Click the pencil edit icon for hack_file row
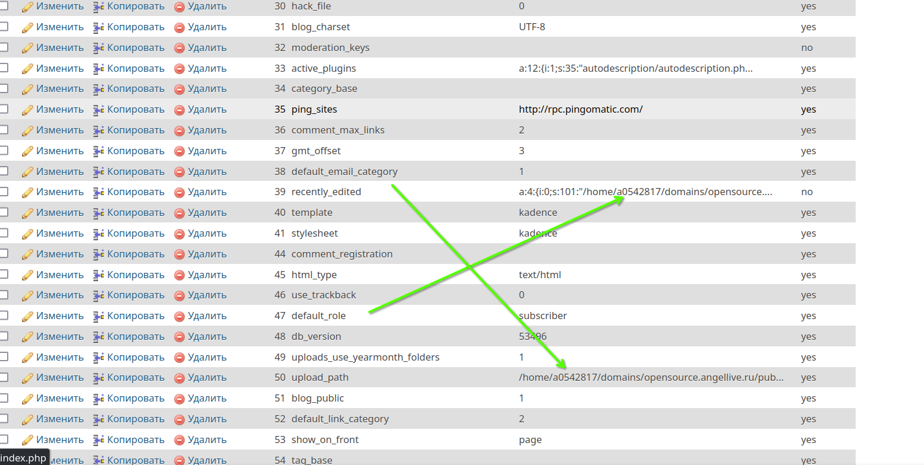Image resolution: width=924 pixels, height=465 pixels. pos(27,7)
